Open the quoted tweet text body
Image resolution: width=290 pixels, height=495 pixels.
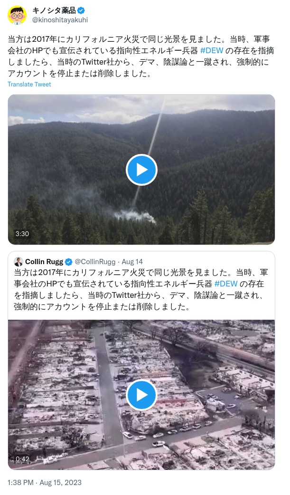pyautogui.click(x=141, y=289)
